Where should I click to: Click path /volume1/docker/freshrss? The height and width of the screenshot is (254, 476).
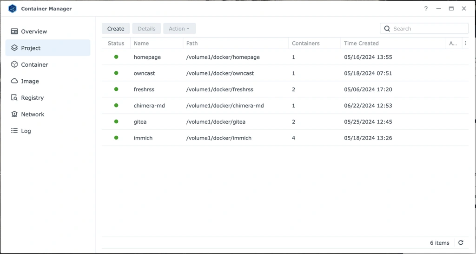[219, 89]
